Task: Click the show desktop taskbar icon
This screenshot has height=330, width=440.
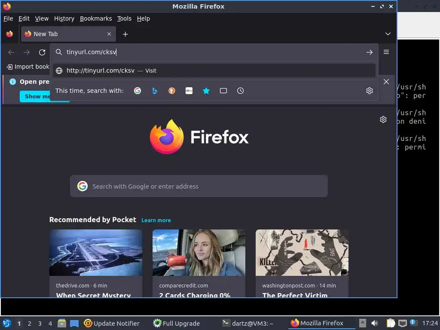Action: click(74, 323)
